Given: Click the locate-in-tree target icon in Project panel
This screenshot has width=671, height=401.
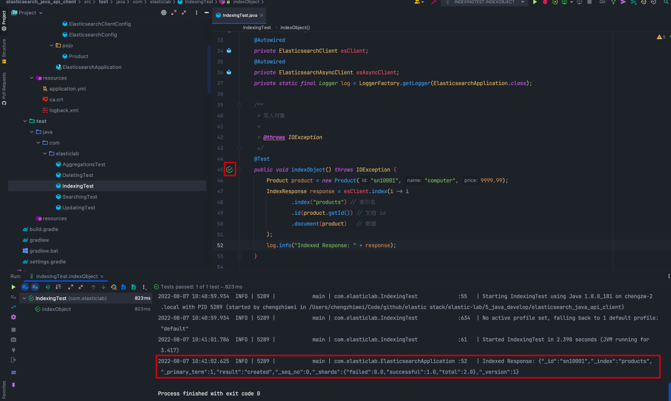Looking at the screenshot, I should [x=163, y=13].
